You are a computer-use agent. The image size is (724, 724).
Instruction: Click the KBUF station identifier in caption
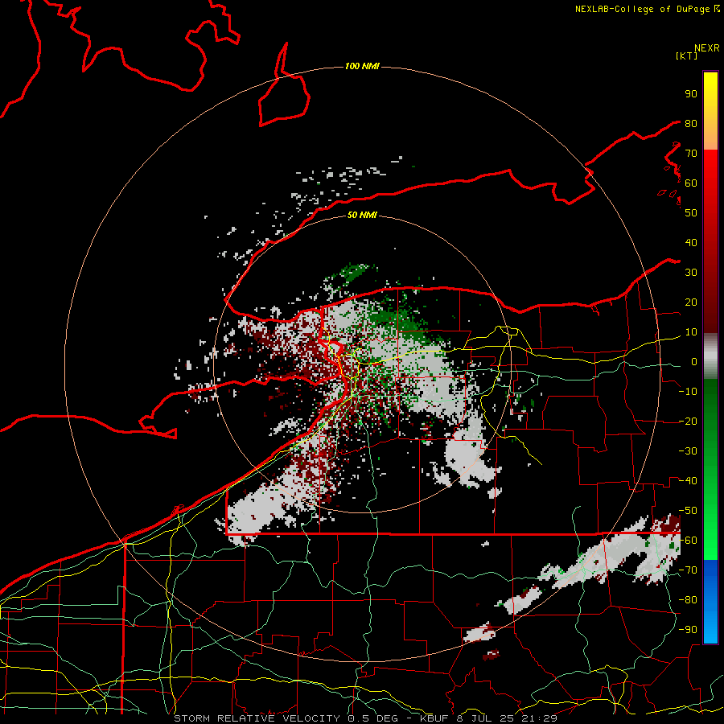pyautogui.click(x=434, y=718)
